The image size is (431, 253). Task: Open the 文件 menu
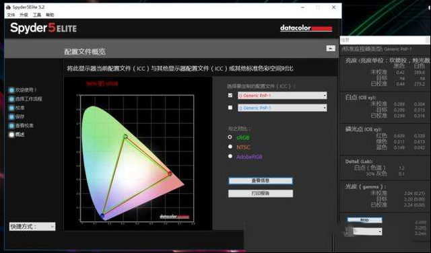[11, 15]
